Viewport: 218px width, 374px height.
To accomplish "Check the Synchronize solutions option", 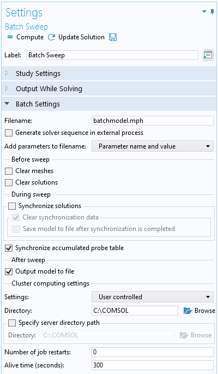I will pos(12,206).
